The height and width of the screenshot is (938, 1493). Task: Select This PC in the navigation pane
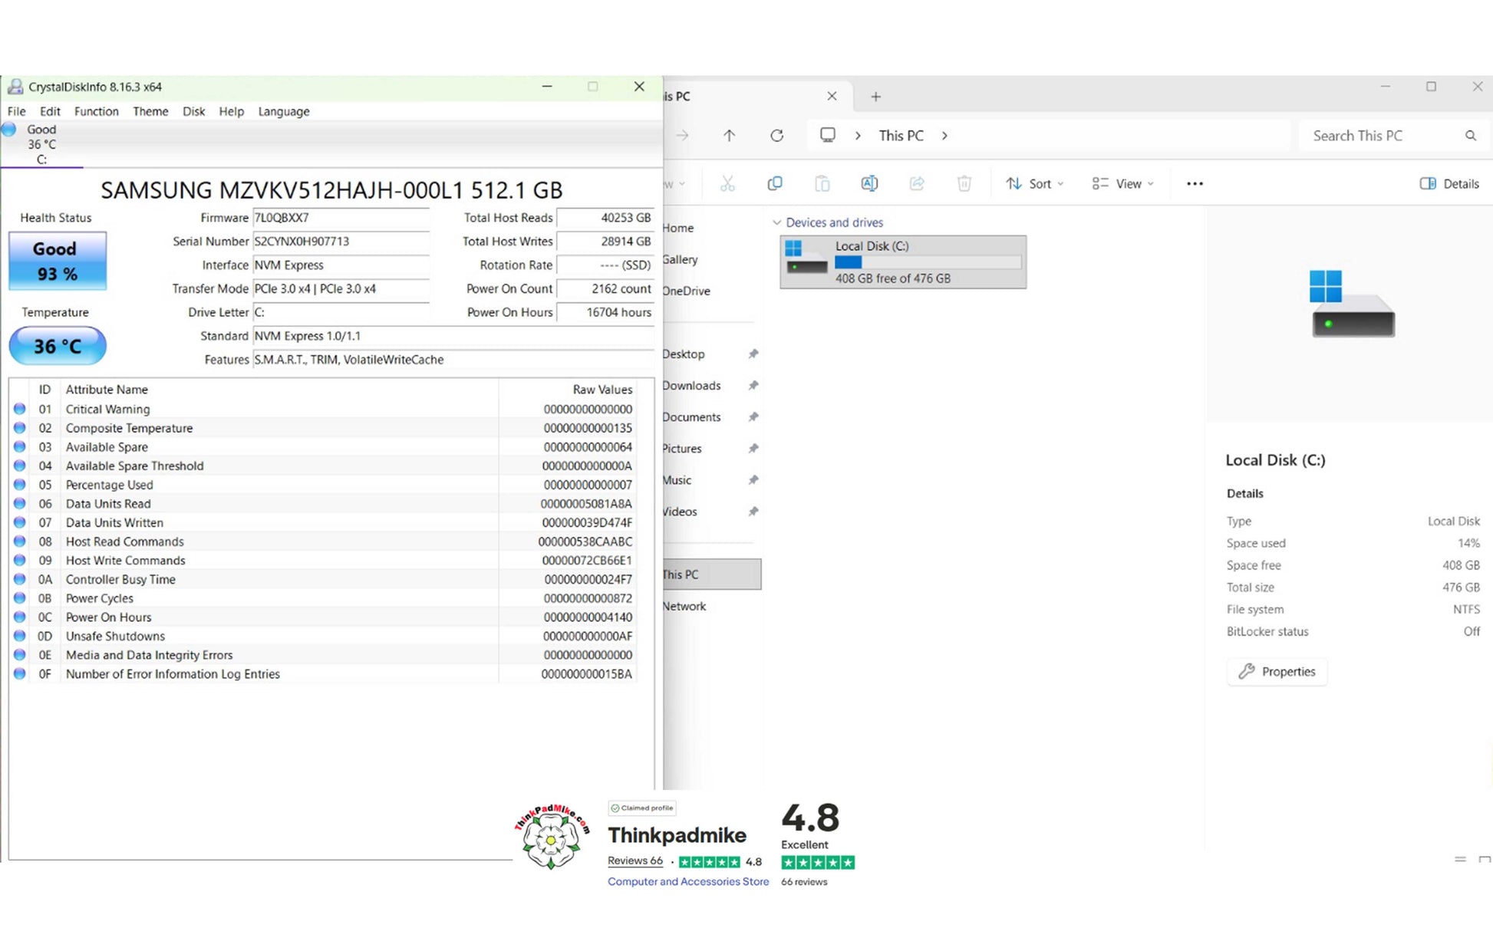click(x=713, y=574)
